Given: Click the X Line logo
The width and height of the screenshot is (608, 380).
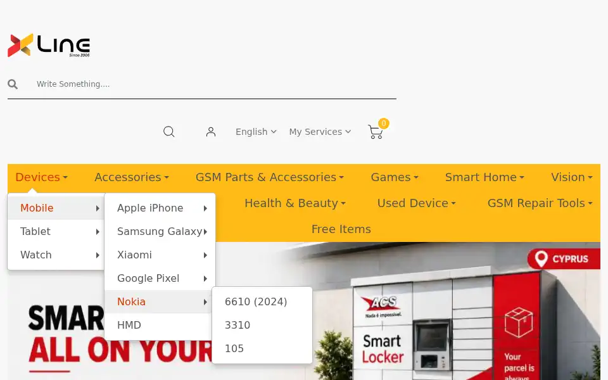Looking at the screenshot, I should coord(49,46).
